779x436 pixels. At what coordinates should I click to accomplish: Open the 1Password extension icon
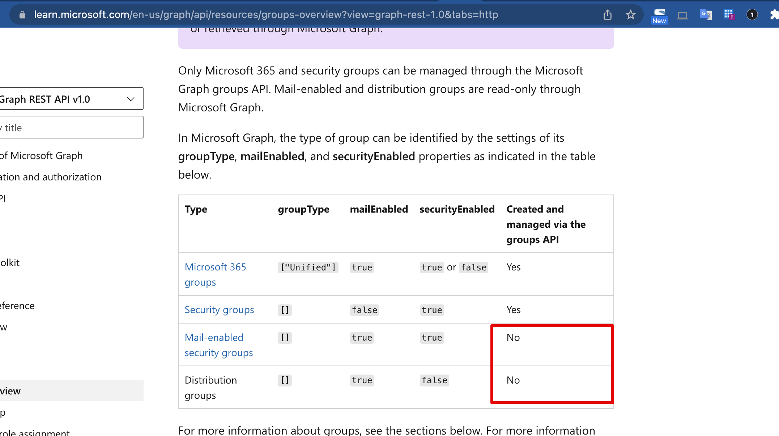752,15
